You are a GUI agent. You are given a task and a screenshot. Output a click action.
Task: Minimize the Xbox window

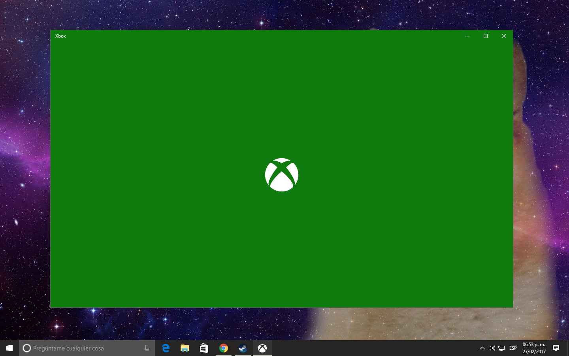pos(467,36)
